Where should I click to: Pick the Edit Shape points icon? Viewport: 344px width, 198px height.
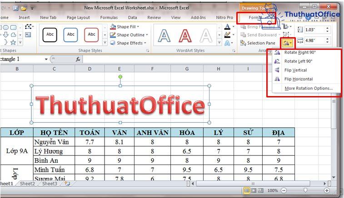[29, 27]
